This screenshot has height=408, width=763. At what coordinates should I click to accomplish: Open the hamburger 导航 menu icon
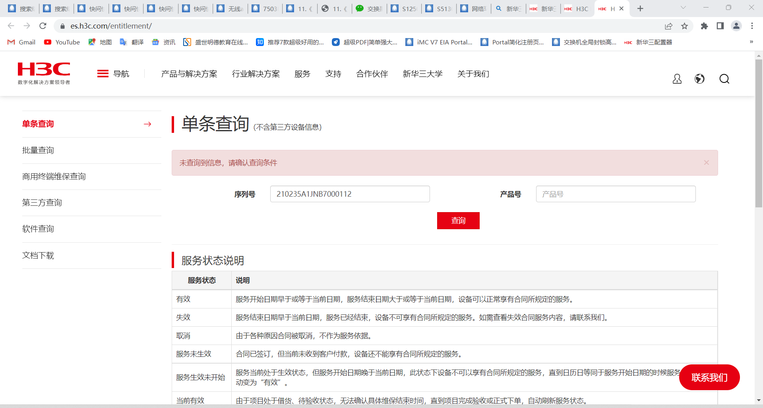103,74
